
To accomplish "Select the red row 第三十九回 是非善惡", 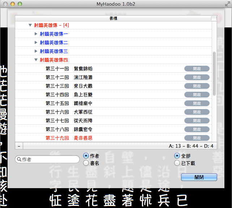I will pos(113,138).
